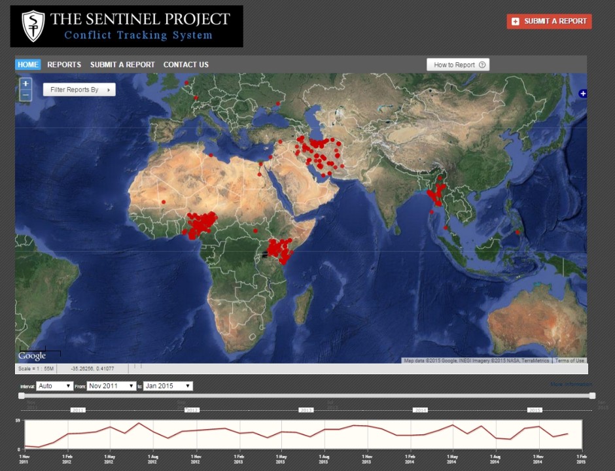Click the Sentinel Project shield logo

pyautogui.click(x=33, y=26)
